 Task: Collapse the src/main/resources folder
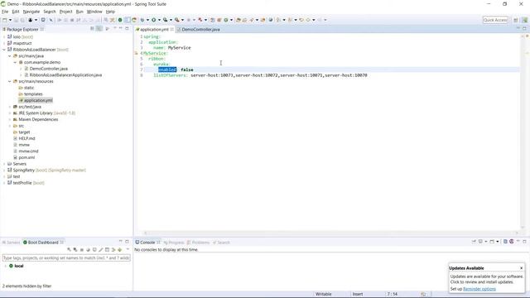point(9,81)
